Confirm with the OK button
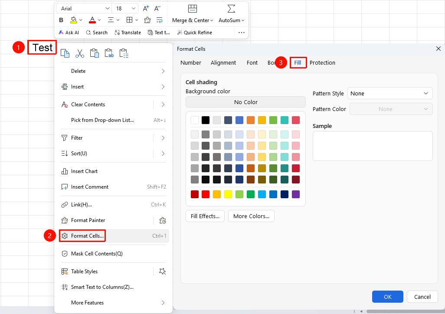The width and height of the screenshot is (445, 314). (x=388, y=297)
